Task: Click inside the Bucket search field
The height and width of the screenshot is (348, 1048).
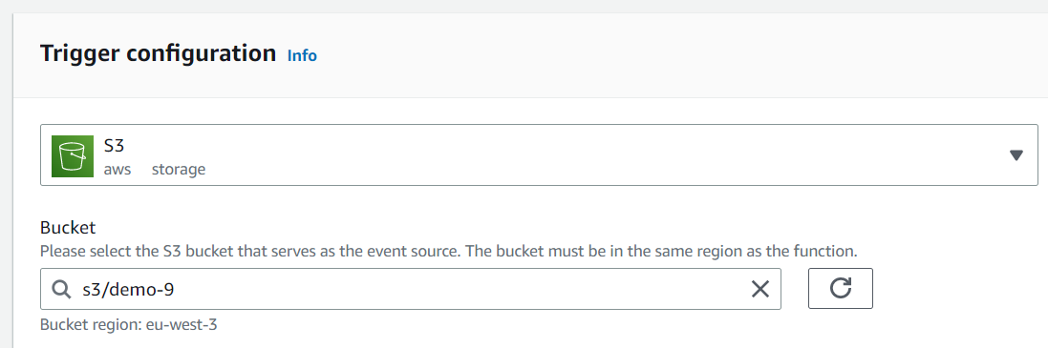Action: coord(411,289)
